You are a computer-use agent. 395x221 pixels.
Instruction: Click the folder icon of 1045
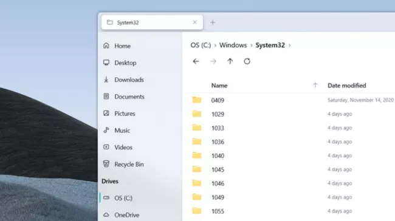pyautogui.click(x=197, y=169)
